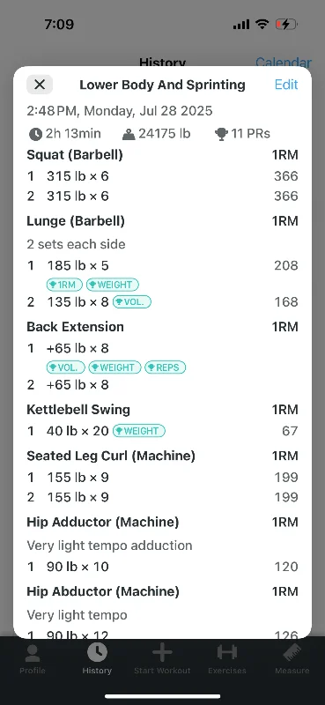Tap the Back Extension VOL. badge
Image resolution: width=325 pixels, height=705 pixels.
pyautogui.click(x=66, y=367)
